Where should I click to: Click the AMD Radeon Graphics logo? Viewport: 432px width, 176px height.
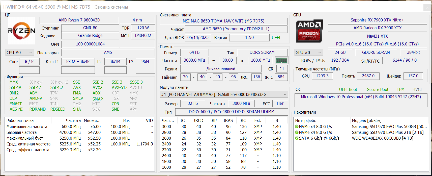[x=309, y=31]
